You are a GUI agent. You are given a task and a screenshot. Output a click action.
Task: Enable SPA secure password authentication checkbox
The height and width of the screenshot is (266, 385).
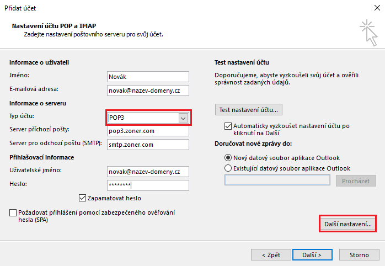[13, 212]
